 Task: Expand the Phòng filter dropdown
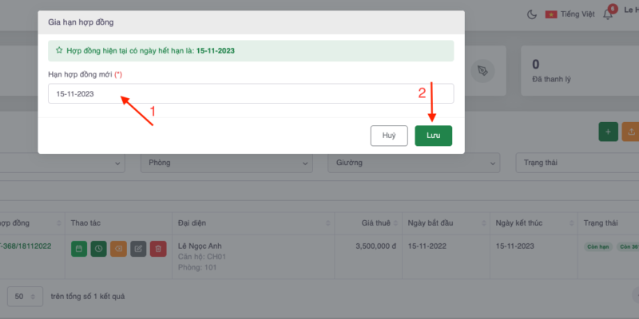(x=226, y=163)
